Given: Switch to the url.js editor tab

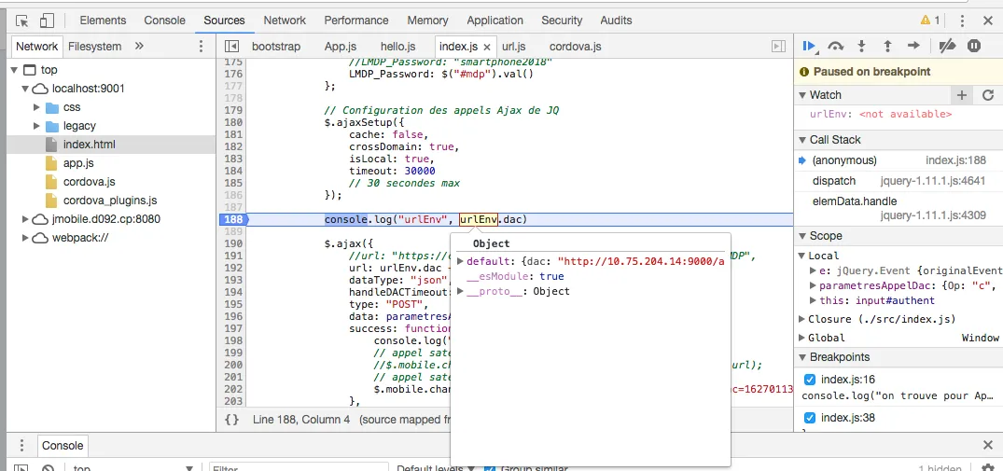Looking at the screenshot, I should click(x=514, y=47).
